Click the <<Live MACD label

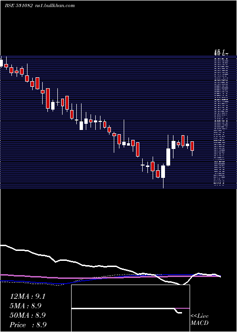[x=200, y=320]
